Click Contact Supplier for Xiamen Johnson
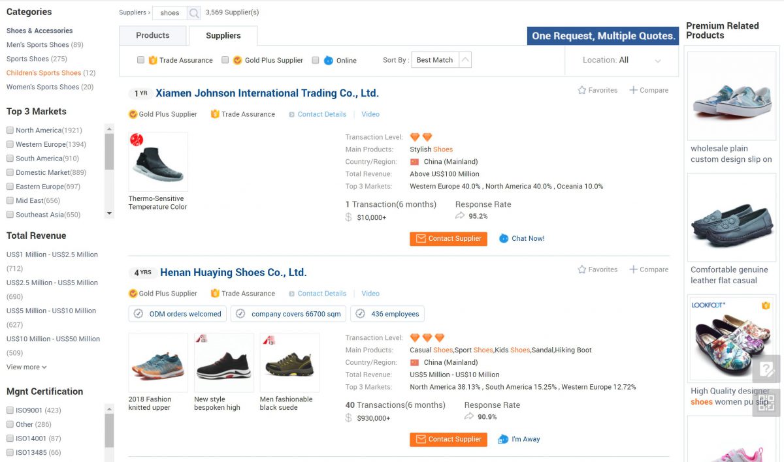Viewport: 784px width, 462px height. (x=449, y=239)
